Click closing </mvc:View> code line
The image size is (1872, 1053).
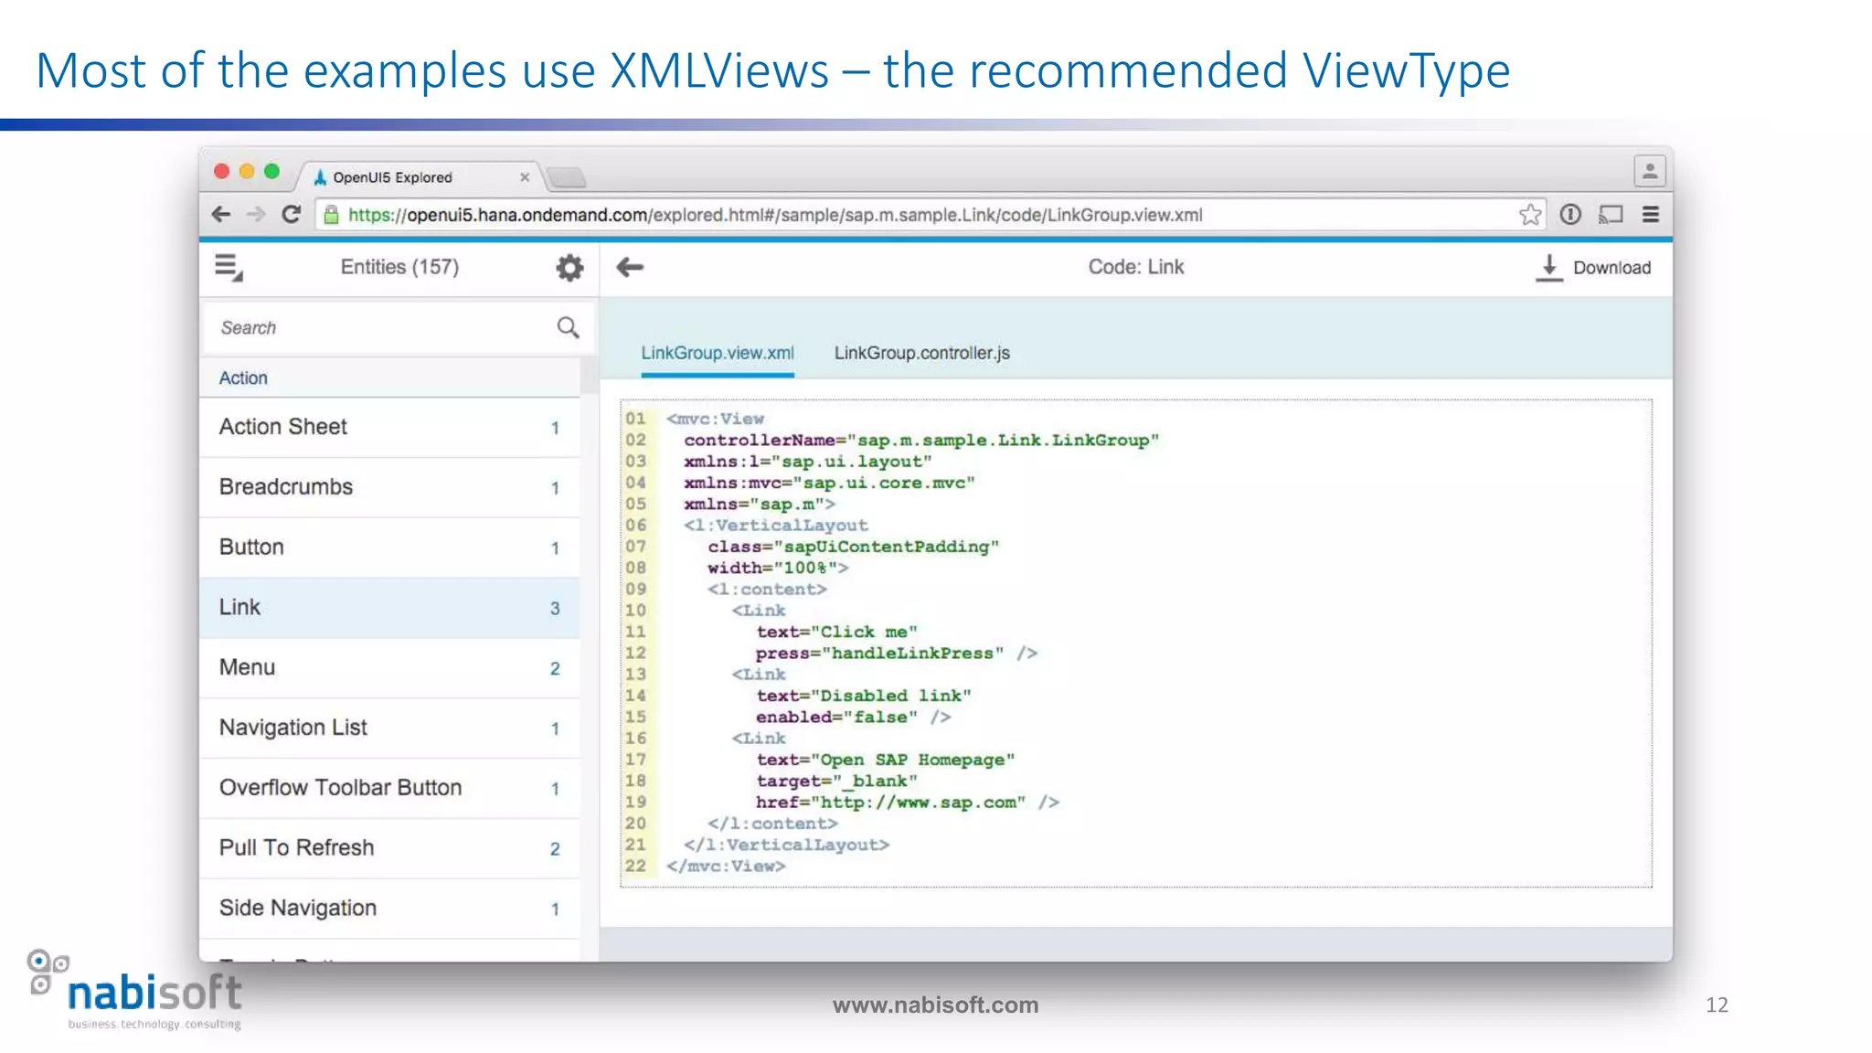(726, 867)
